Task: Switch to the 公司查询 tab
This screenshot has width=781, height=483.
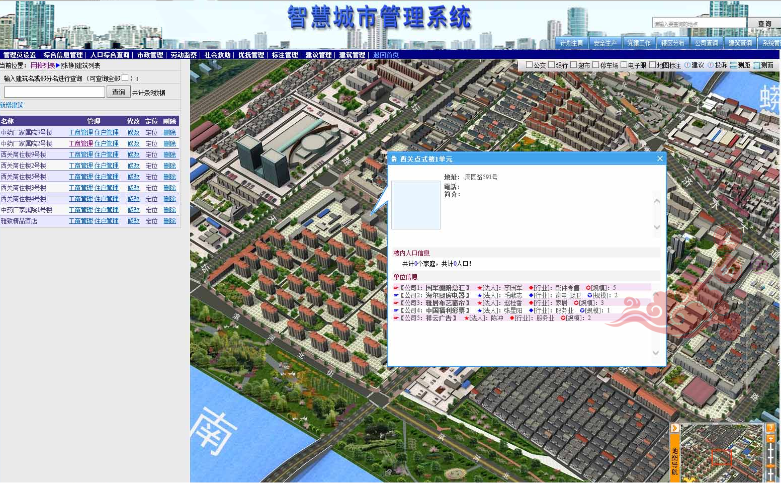Action: [707, 43]
